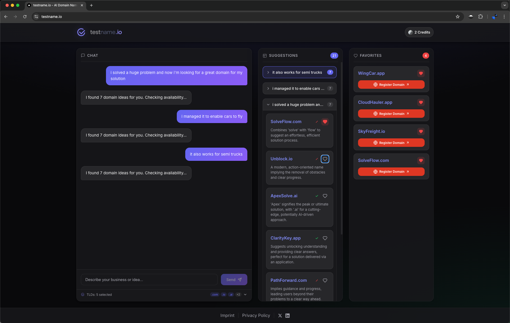This screenshot has height=323, width=510.
Task: Expand the TLDs selector chevron
Action: point(245,294)
